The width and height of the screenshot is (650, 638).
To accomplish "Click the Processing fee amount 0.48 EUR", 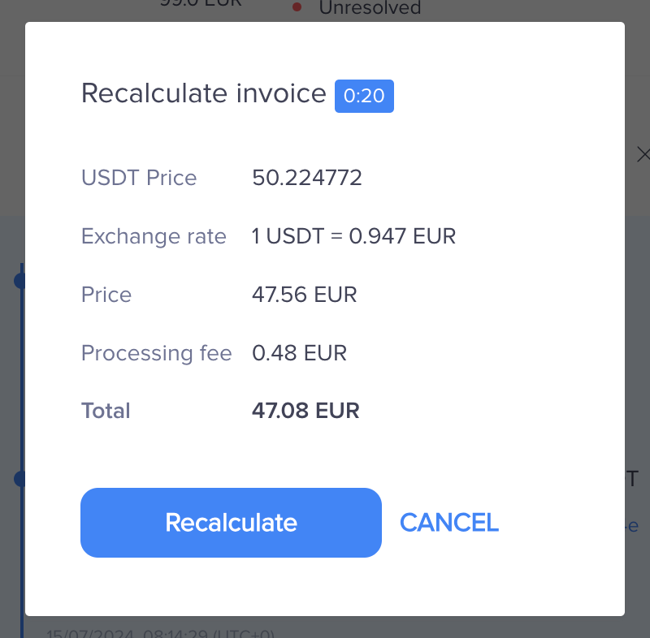I will [299, 353].
